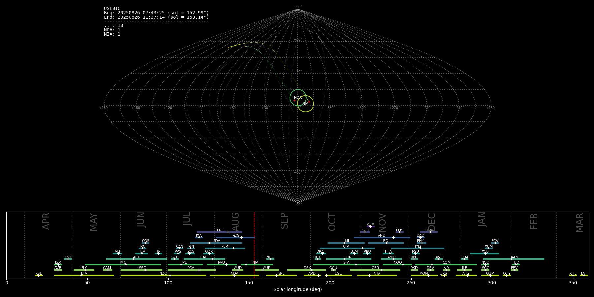Click the COM shower label in the timeline
Image resolution: width=594 pixels, height=297 pixels.
click(446, 263)
